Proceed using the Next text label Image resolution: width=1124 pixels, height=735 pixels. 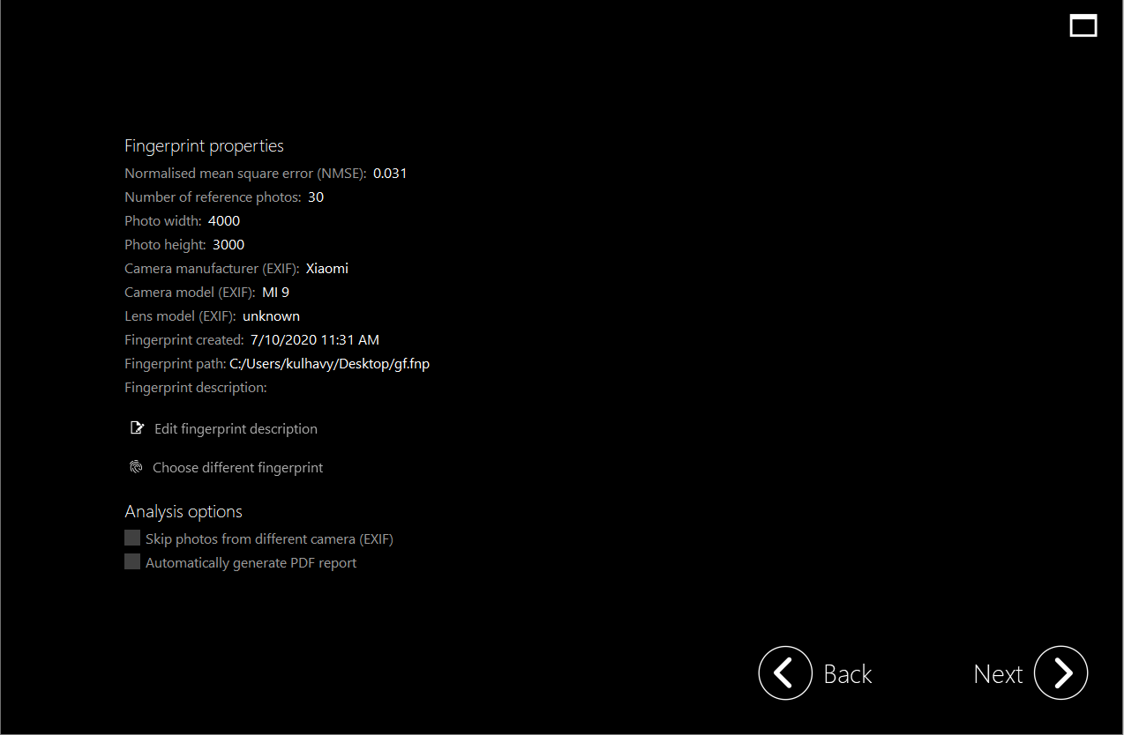[998, 674]
